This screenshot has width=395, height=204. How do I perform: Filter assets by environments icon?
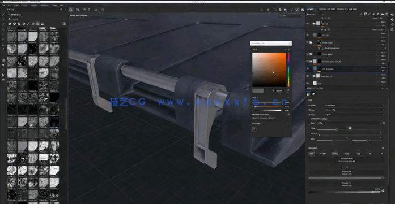point(43,24)
